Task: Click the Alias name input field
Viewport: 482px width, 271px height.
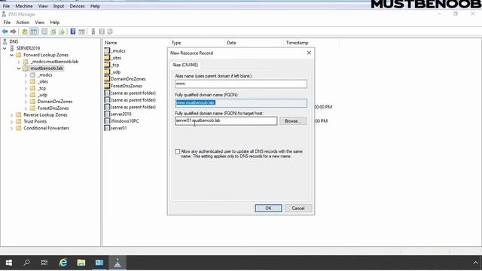Action: (x=241, y=84)
